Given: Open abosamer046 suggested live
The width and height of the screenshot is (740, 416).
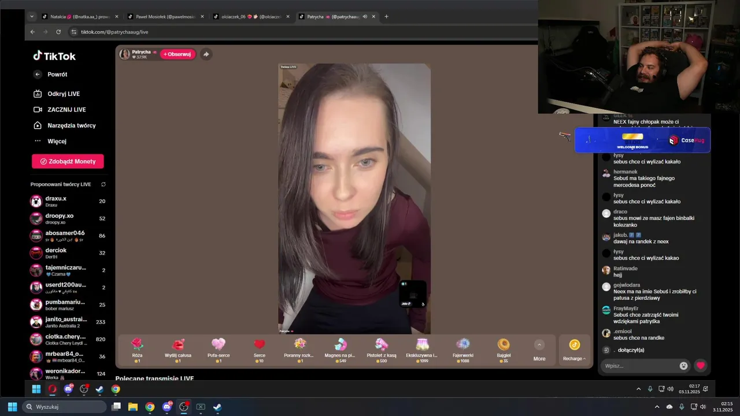Looking at the screenshot, I should tap(68, 236).
